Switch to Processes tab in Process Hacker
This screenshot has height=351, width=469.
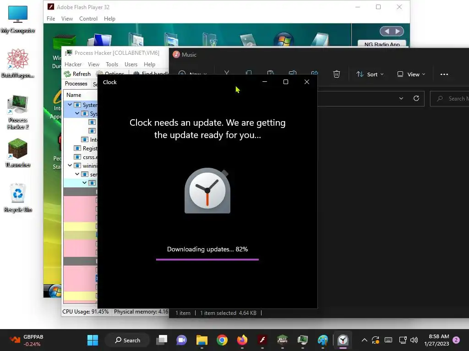click(76, 84)
